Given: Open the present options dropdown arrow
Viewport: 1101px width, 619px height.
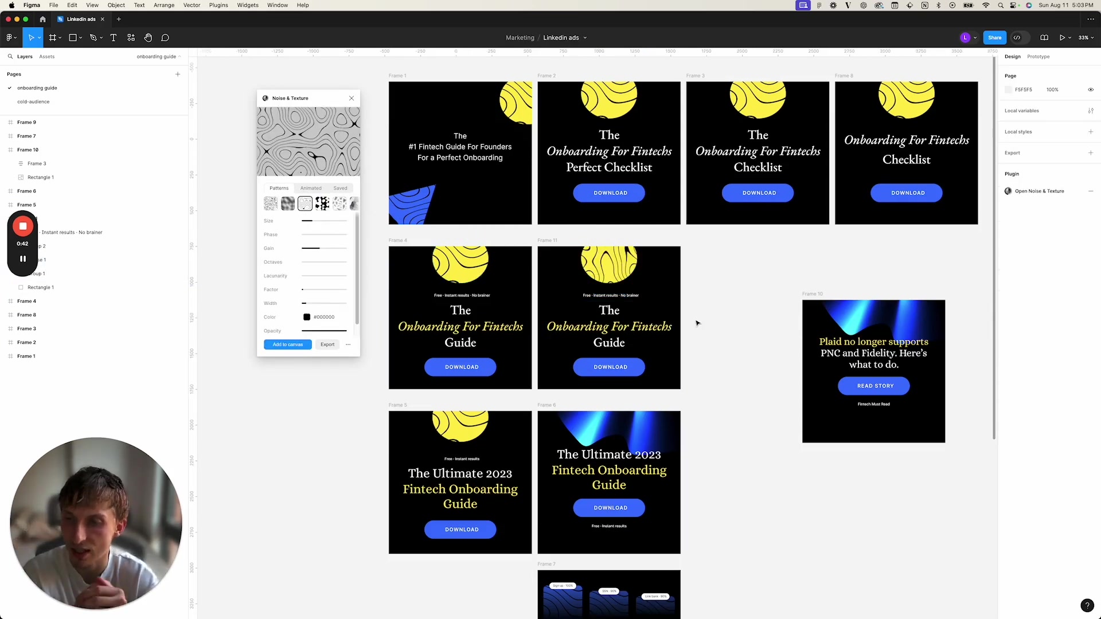Looking at the screenshot, I should point(1069,38).
